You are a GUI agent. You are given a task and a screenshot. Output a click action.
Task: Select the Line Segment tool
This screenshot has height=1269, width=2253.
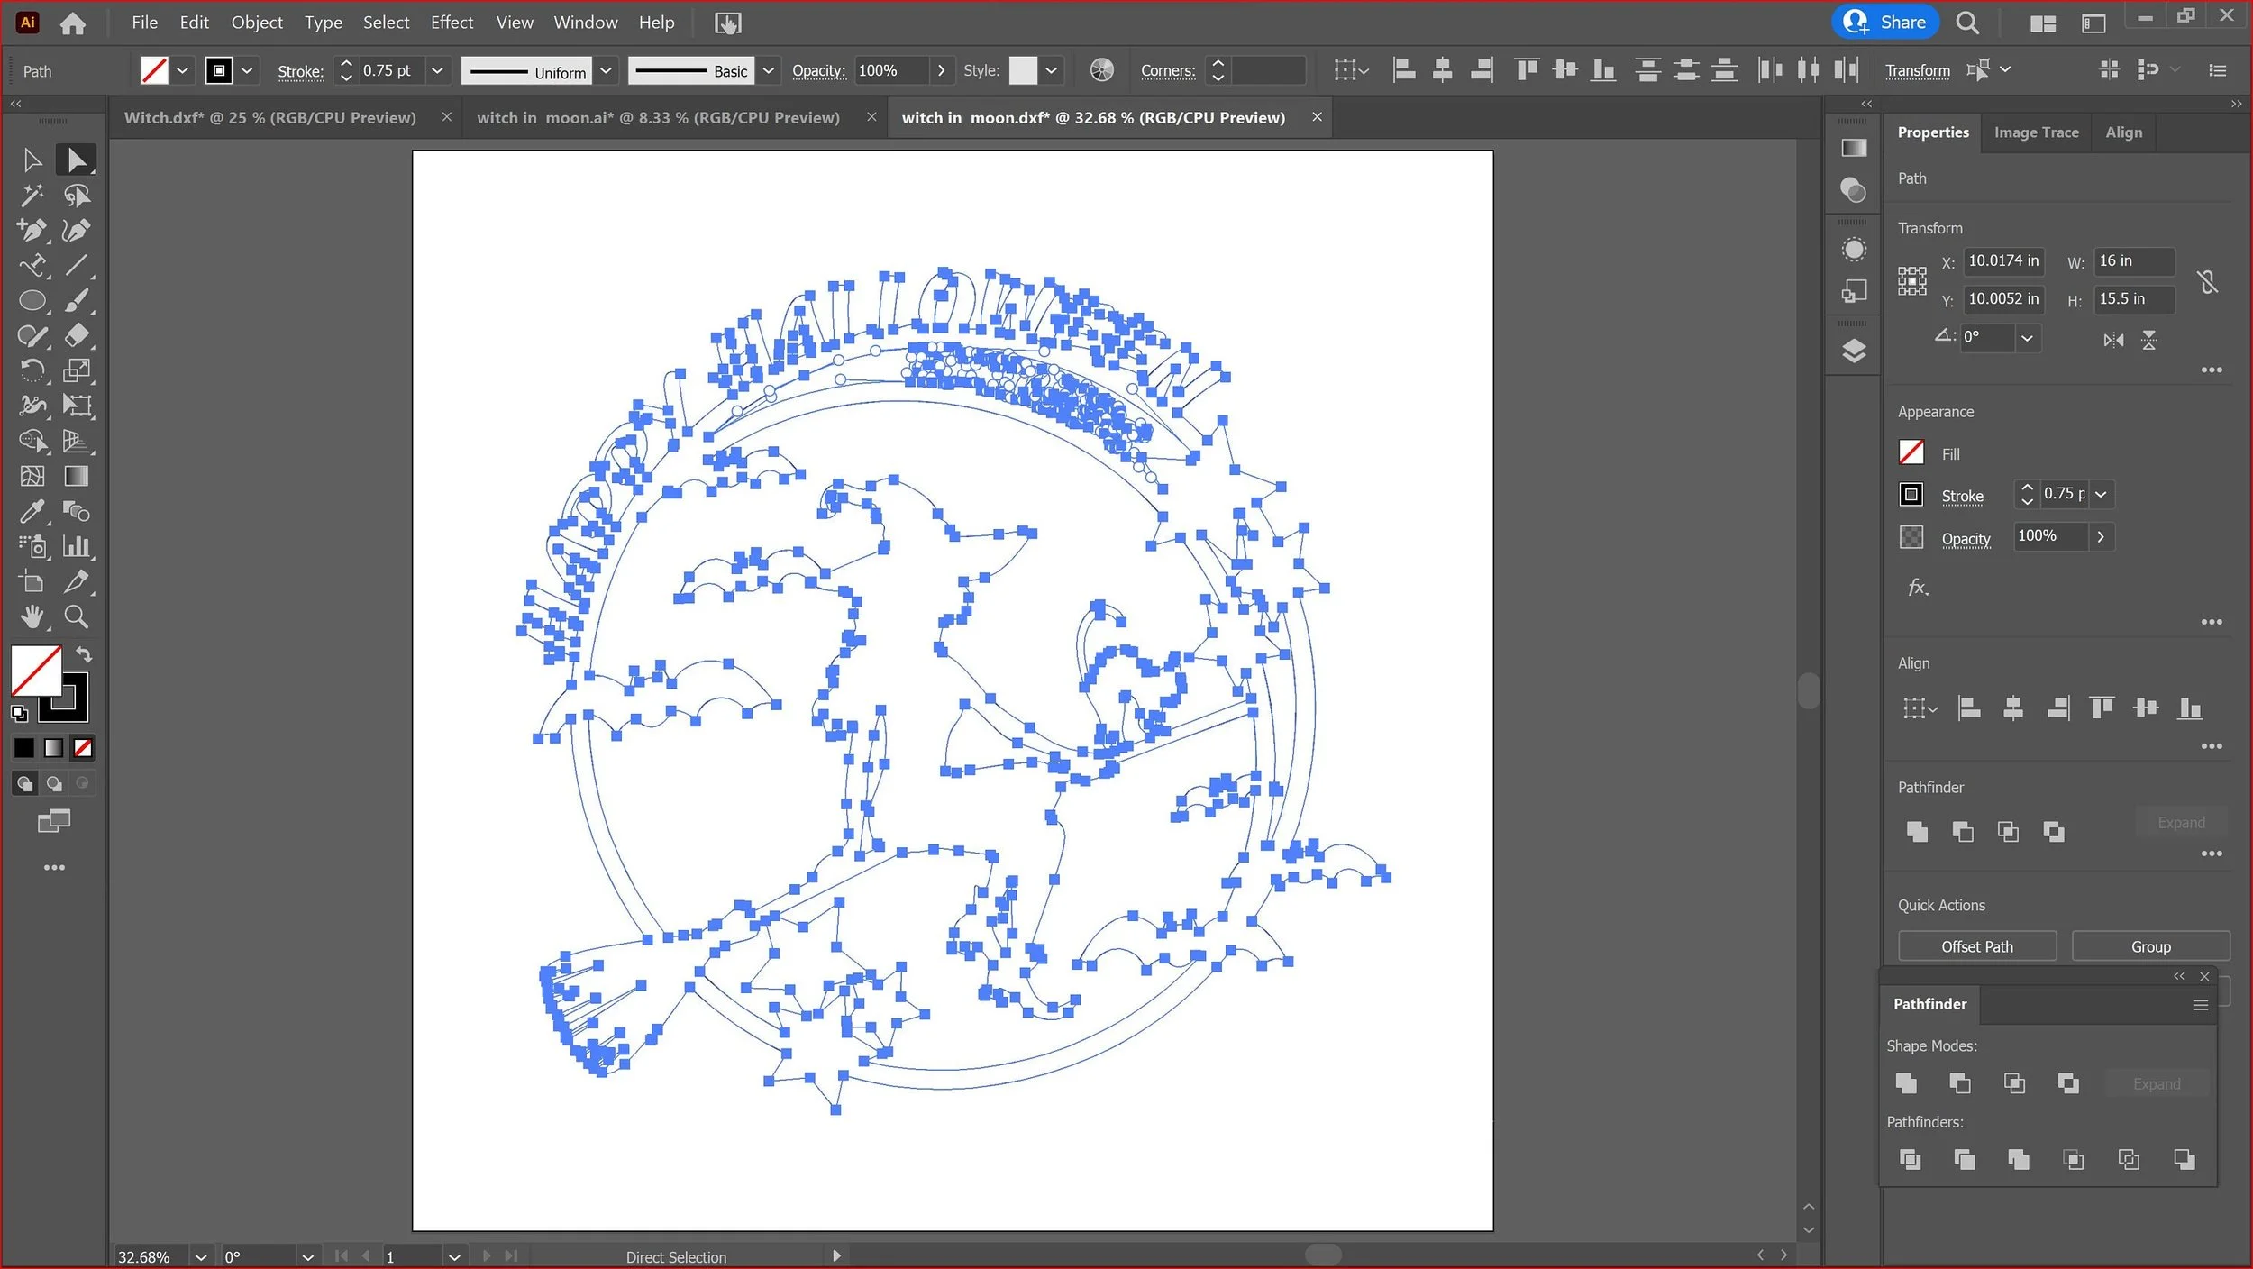(76, 266)
